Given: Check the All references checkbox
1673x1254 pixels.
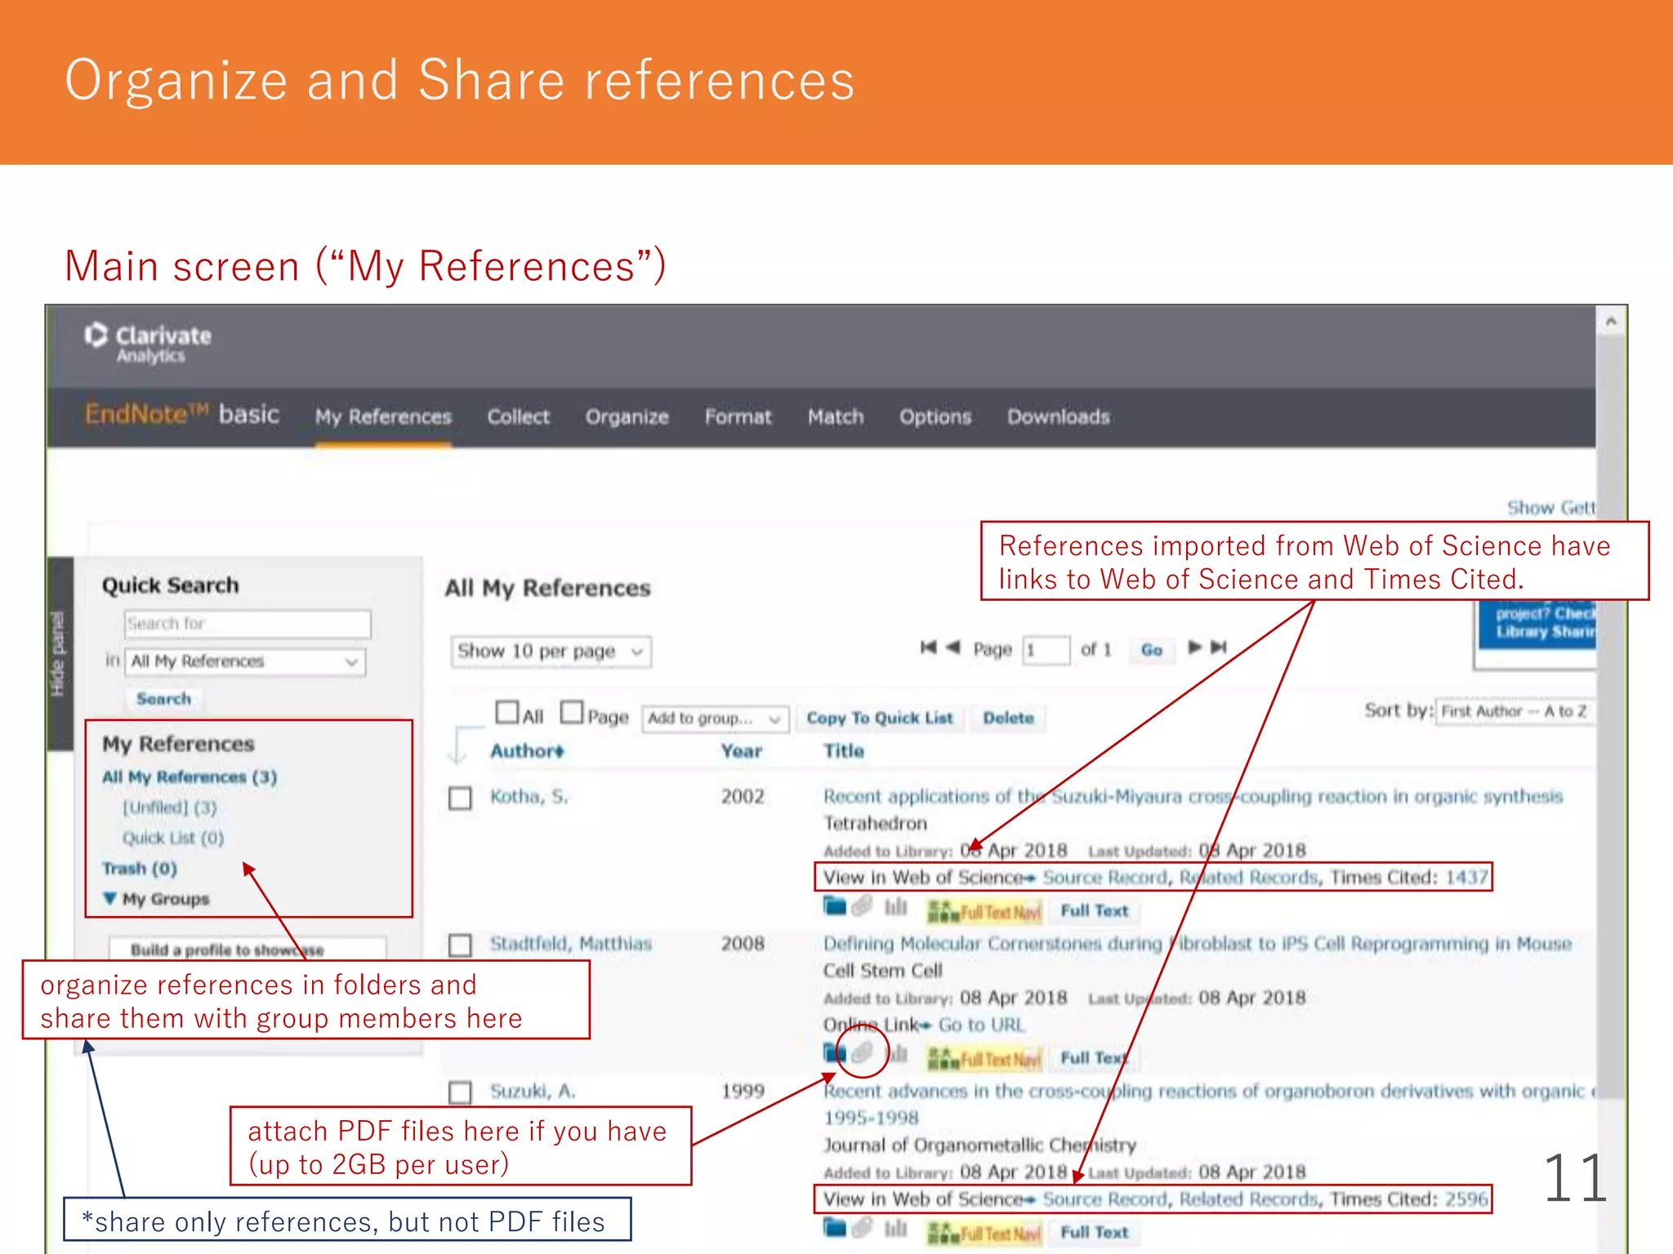Looking at the screenshot, I should click(x=507, y=712).
